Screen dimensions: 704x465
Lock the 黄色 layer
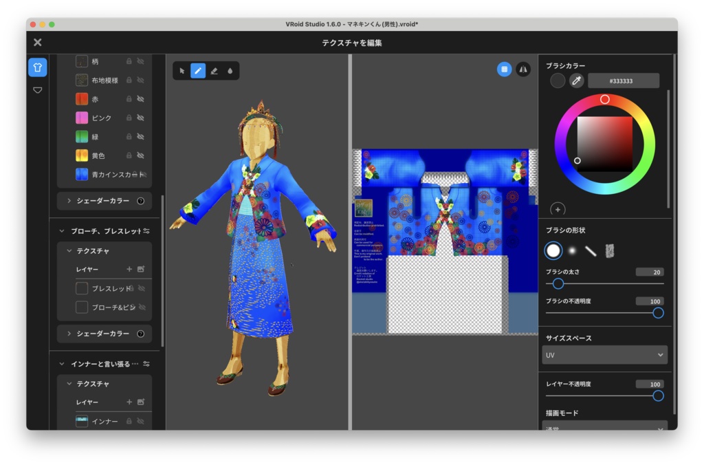[129, 155]
